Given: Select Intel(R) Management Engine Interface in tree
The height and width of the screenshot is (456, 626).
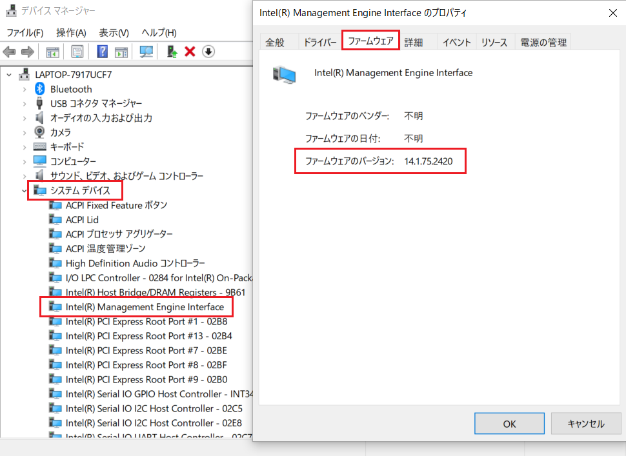Looking at the screenshot, I should pos(145,307).
